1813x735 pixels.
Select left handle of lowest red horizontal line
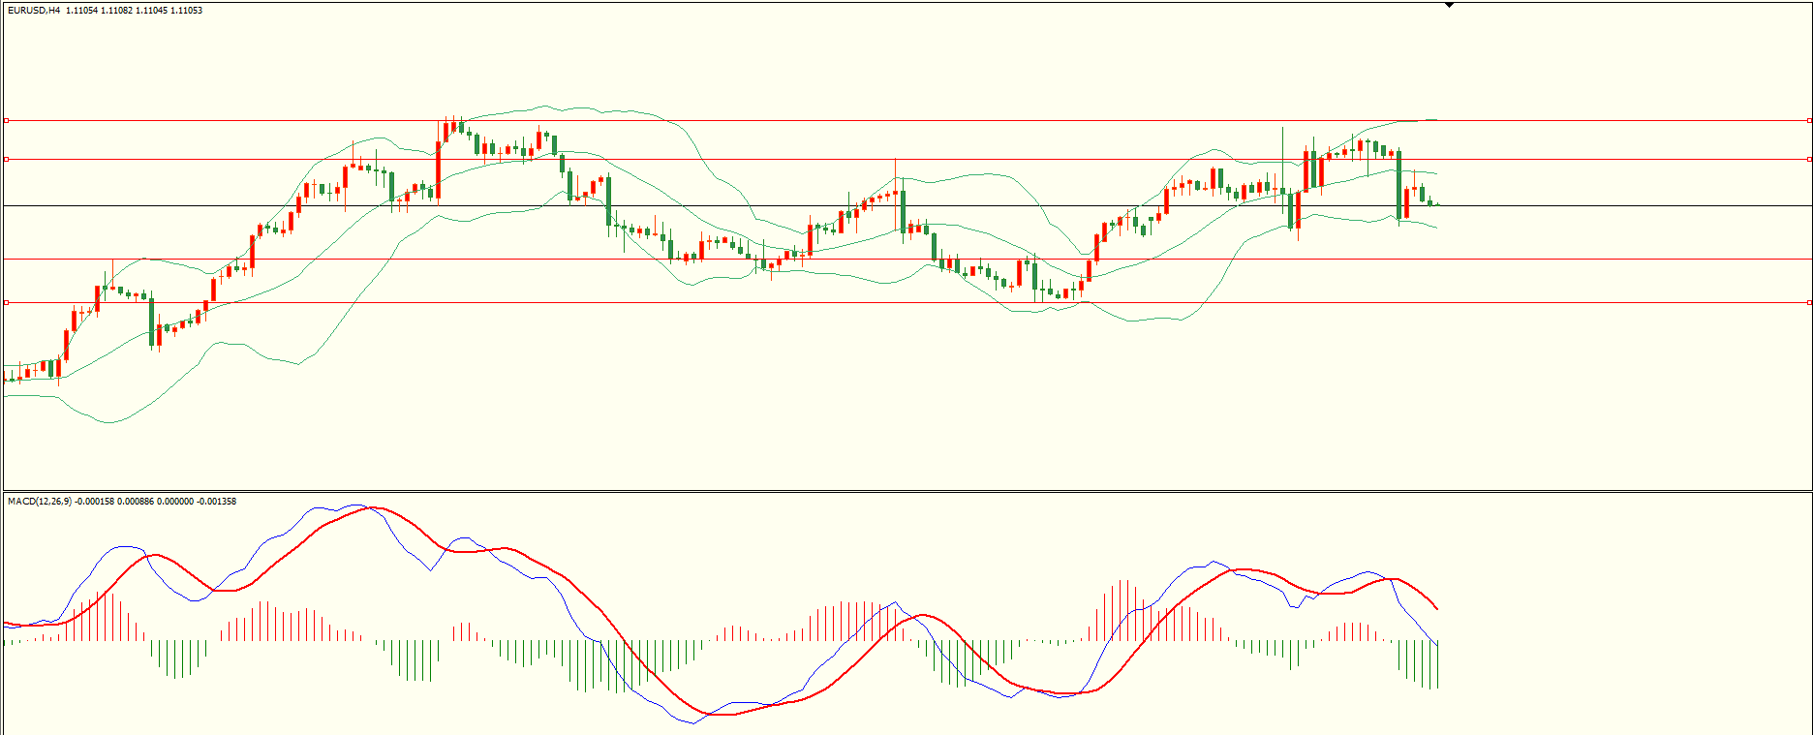pos(6,303)
